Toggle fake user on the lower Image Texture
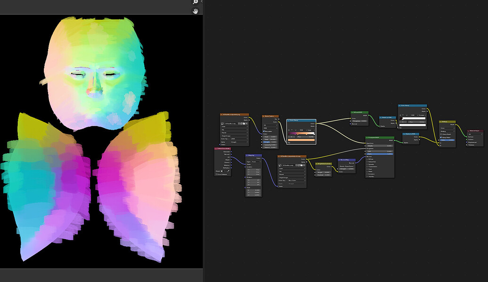488x282 pixels. [x=296, y=165]
